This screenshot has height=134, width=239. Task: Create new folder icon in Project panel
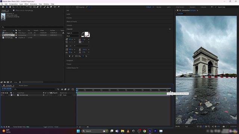pyautogui.click(x=5, y=82)
